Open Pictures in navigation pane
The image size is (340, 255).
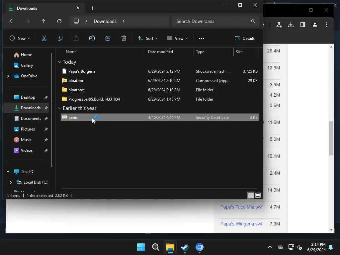pyautogui.click(x=26, y=129)
